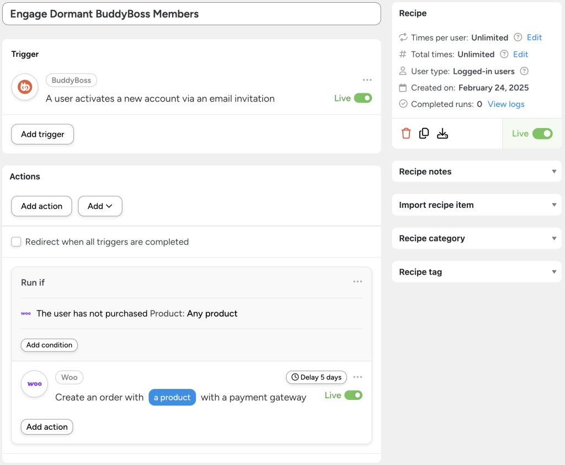
Task: Edit the Total times limit
Action: (519, 54)
